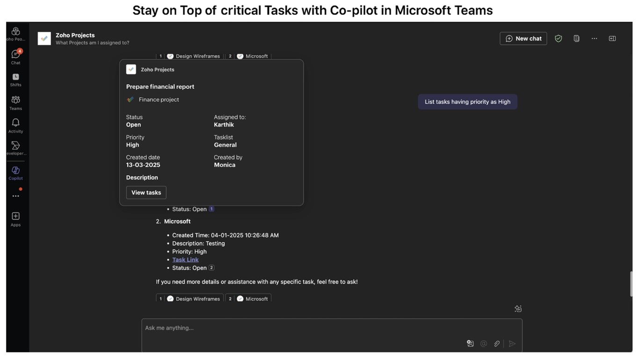Click the "Finance project" name on card
The height and width of the screenshot is (359, 639).
[159, 100]
